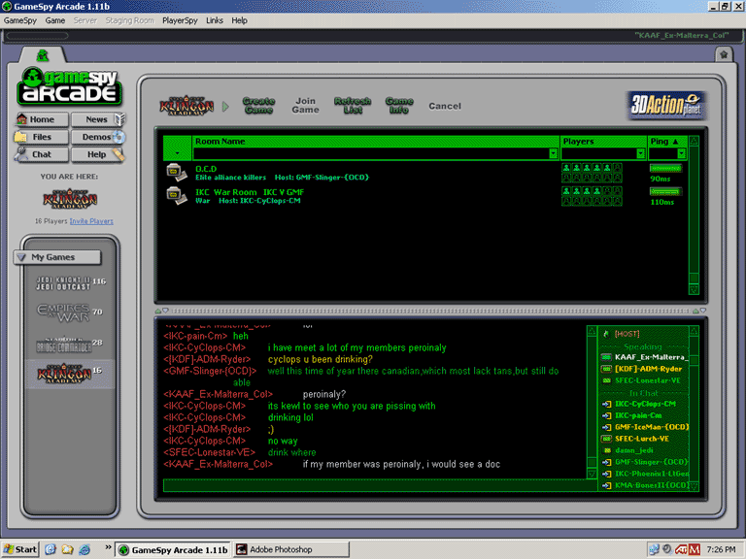Open the News section

point(97,119)
